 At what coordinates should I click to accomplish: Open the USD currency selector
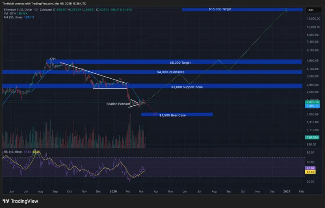pos(310,10)
